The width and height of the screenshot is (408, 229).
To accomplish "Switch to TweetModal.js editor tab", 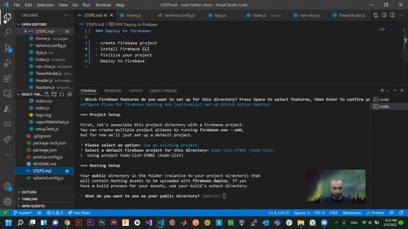I will [351, 15].
